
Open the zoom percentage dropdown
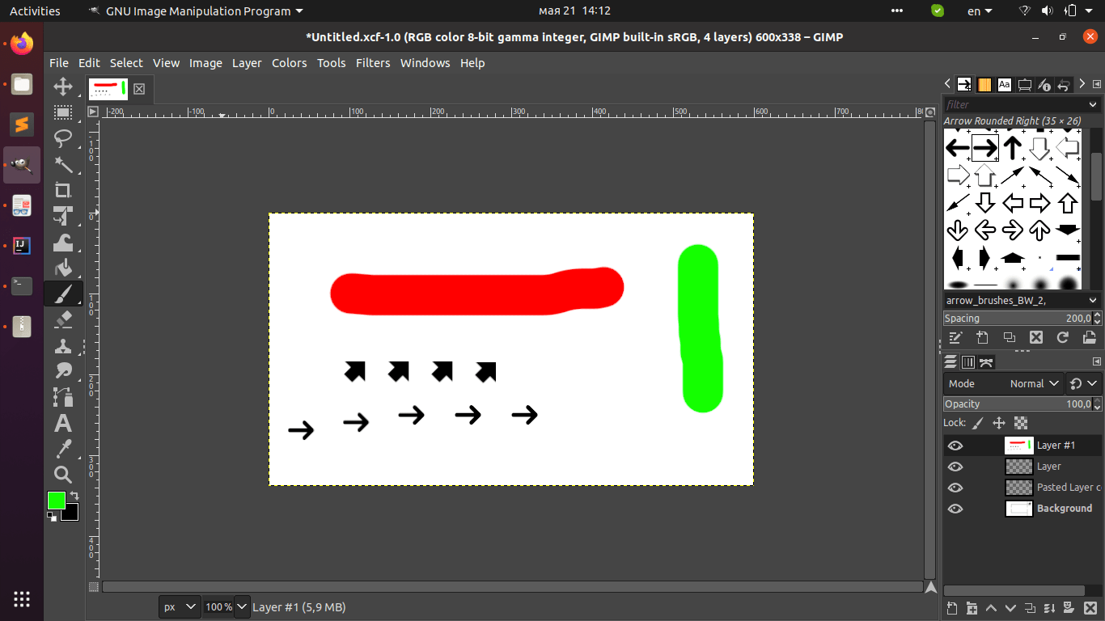click(240, 606)
